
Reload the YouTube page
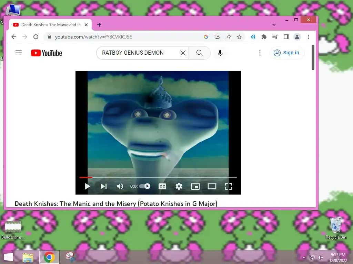click(36, 37)
